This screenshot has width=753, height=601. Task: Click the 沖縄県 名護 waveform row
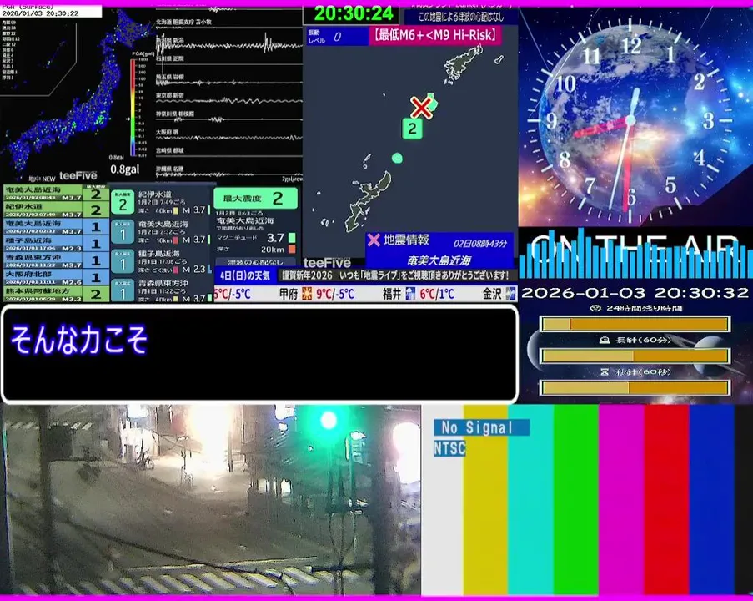229,172
